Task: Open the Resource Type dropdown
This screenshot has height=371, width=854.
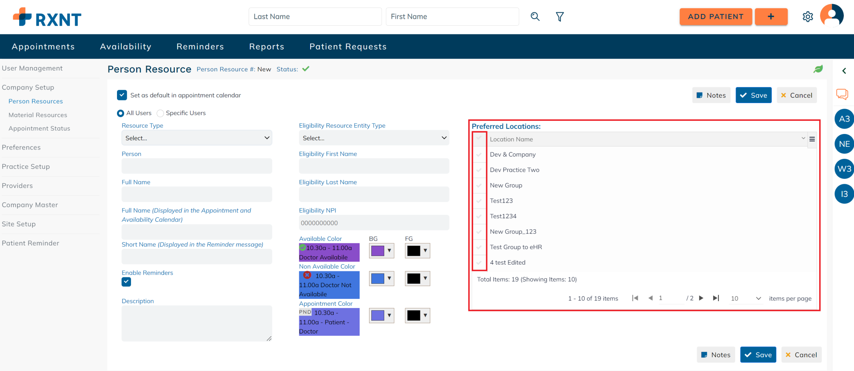Action: (197, 138)
